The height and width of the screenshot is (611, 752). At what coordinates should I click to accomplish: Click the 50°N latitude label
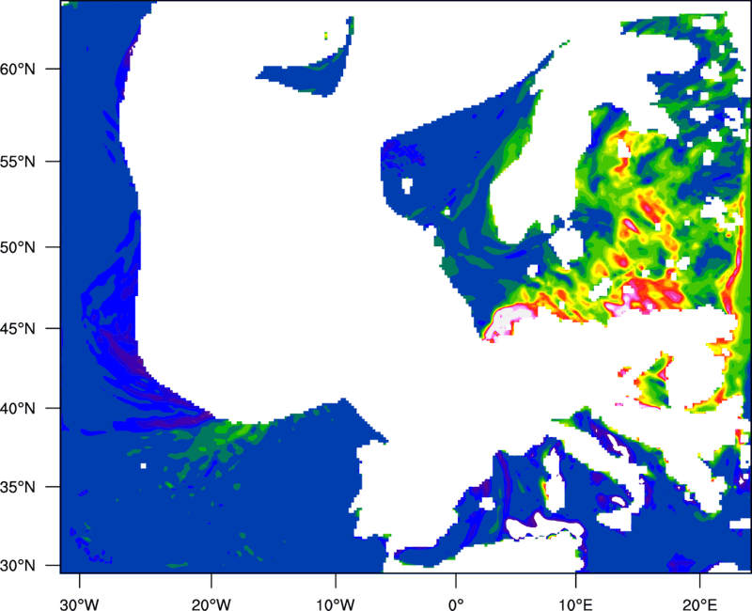18,247
